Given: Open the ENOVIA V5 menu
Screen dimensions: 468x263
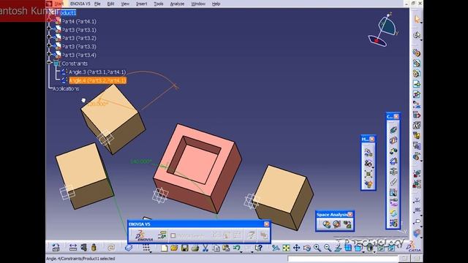Looking at the screenshot, I should [x=80, y=4].
